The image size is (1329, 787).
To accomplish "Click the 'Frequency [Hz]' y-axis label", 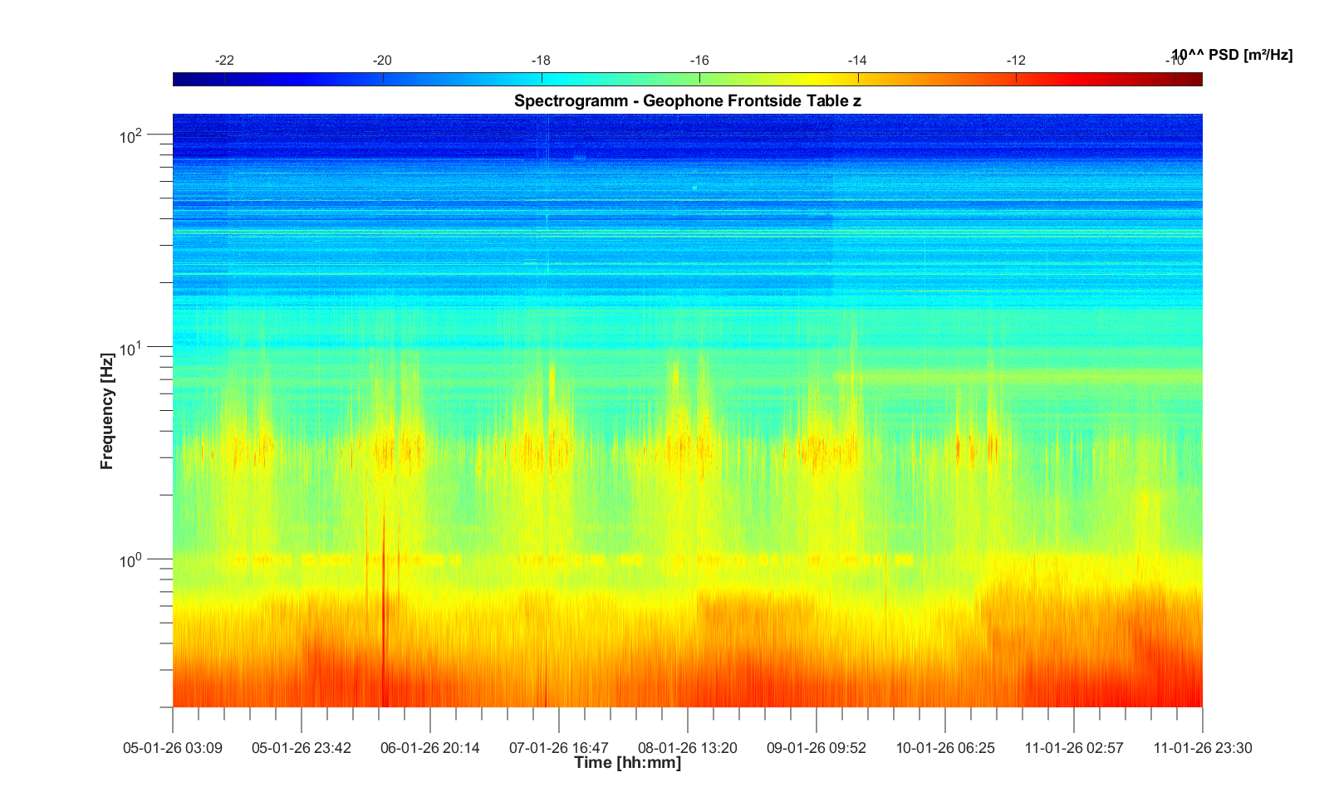I will coord(106,411).
